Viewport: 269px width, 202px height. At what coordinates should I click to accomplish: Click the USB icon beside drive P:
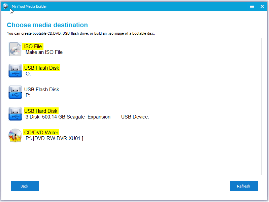coord(15,92)
